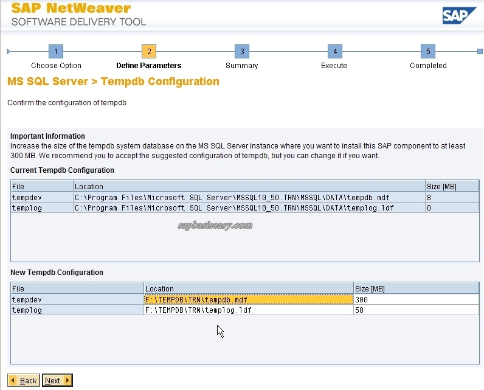
Task: Edit the new tempdev size value 300
Action: point(416,299)
